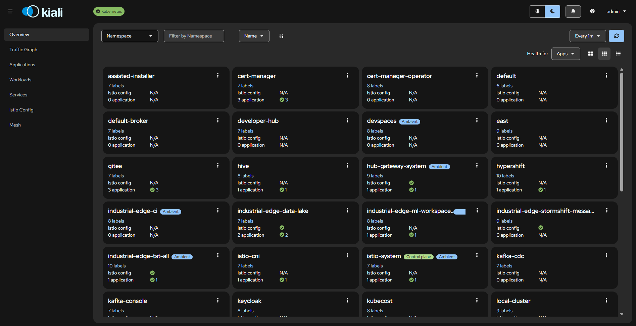
Task: Open kebab menu for industrial-edge-ci
Action: (218, 210)
